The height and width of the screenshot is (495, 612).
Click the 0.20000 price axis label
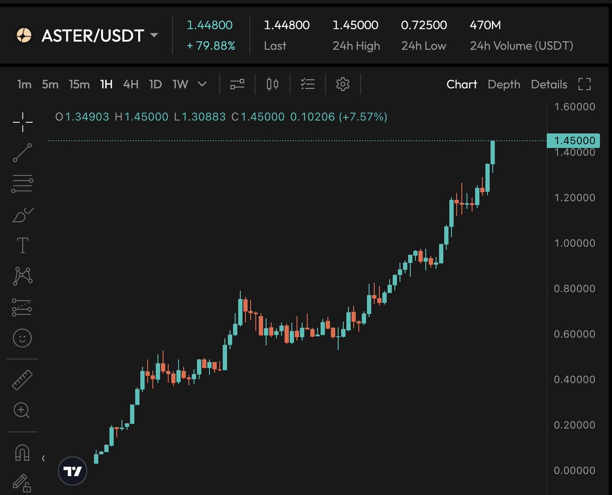tap(574, 425)
